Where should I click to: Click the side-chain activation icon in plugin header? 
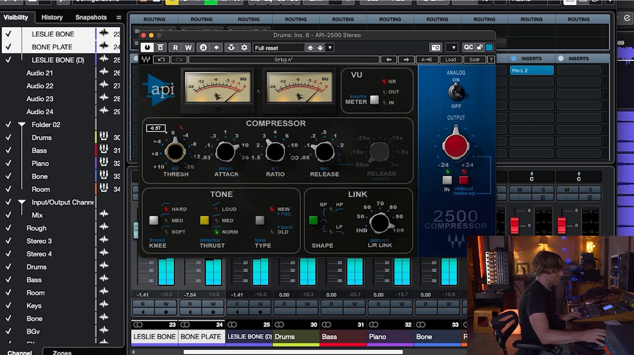[231, 48]
